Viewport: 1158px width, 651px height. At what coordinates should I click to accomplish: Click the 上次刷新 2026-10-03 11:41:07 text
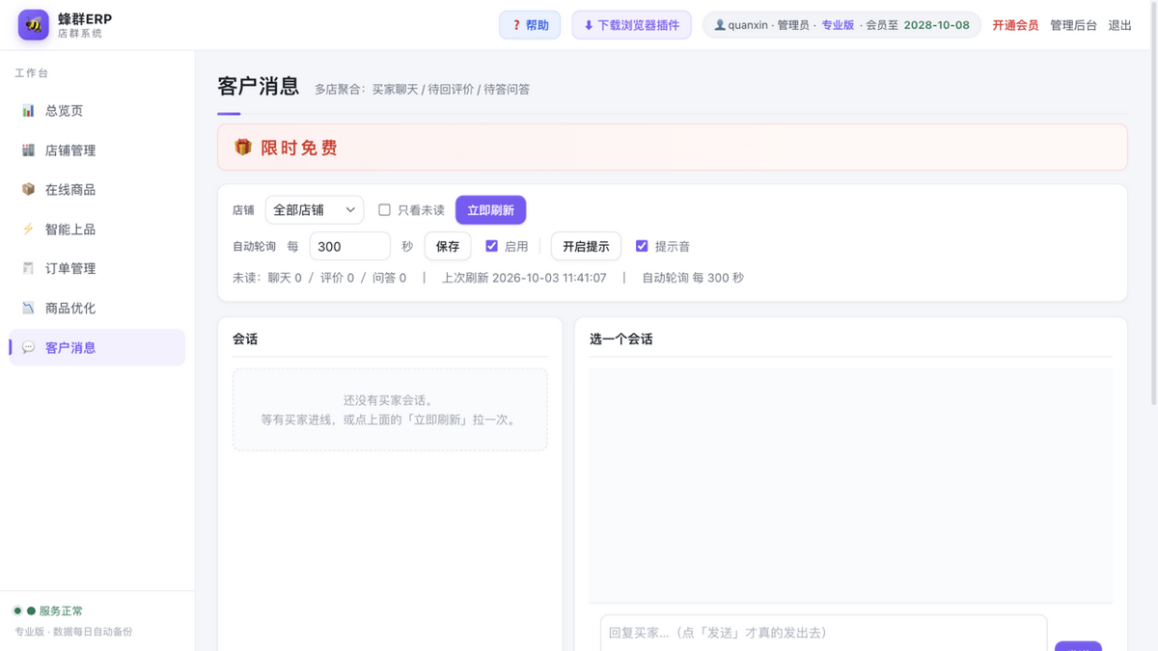pyautogui.click(x=524, y=278)
